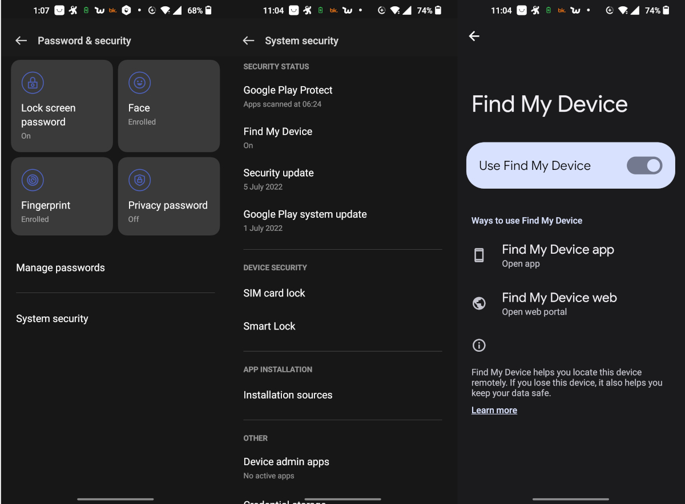Image resolution: width=685 pixels, height=504 pixels.
Task: Open the System security menu entry
Action: (x=52, y=318)
